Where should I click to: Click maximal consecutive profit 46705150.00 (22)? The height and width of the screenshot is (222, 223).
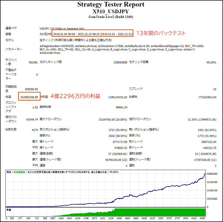[116, 160]
